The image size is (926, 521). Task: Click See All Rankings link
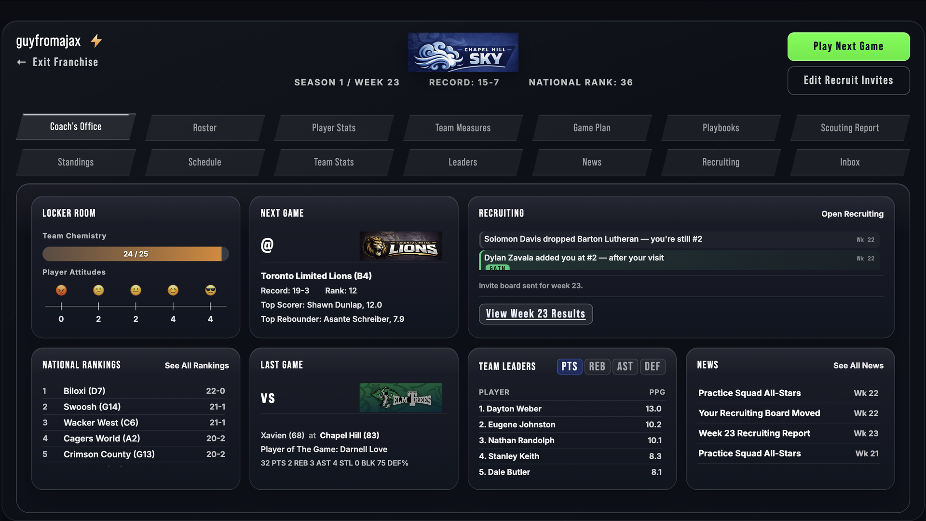197,366
